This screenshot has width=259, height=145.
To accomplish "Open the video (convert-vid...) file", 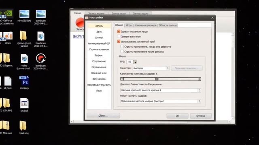I will pyautogui.click(x=24, y=62).
